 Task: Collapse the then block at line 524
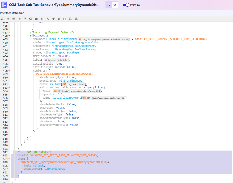click(9, 159)
